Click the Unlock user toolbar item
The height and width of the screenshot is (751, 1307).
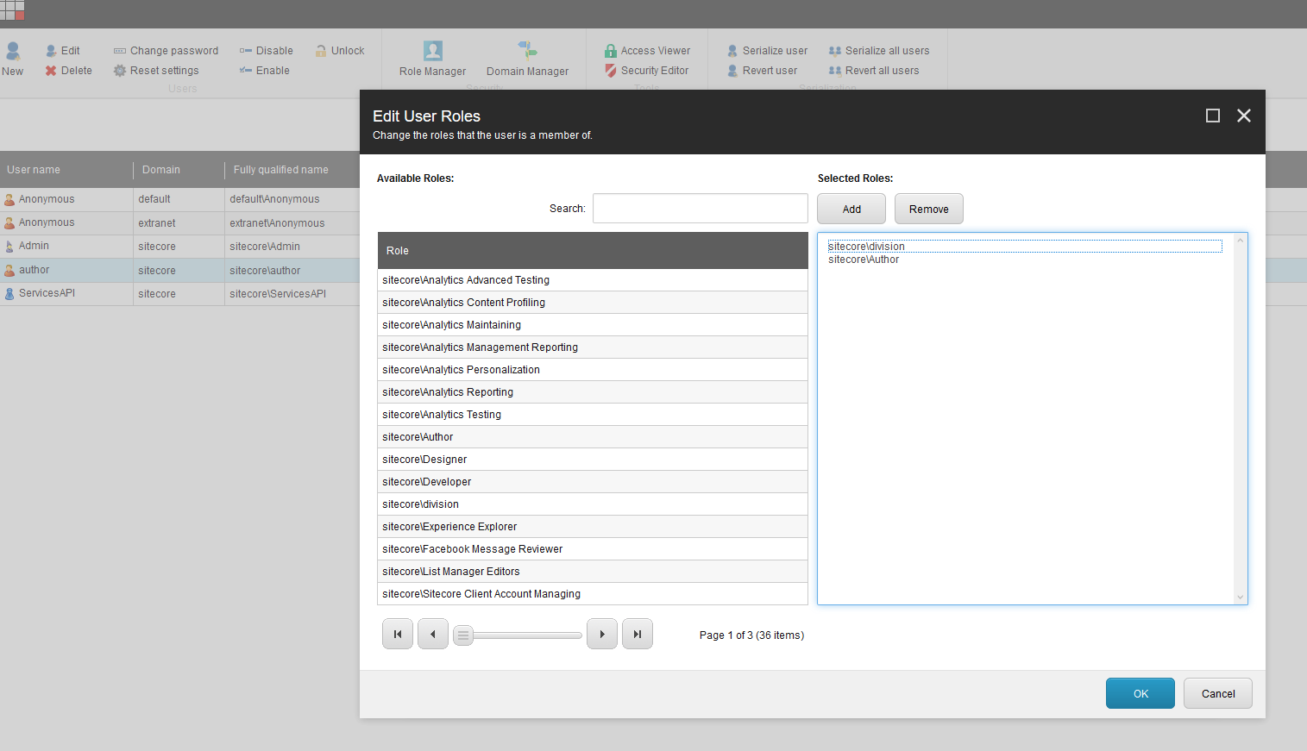click(x=340, y=51)
